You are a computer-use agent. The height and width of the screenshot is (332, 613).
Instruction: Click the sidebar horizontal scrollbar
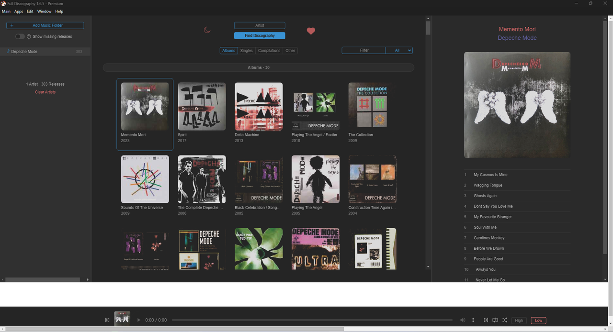coord(43,279)
